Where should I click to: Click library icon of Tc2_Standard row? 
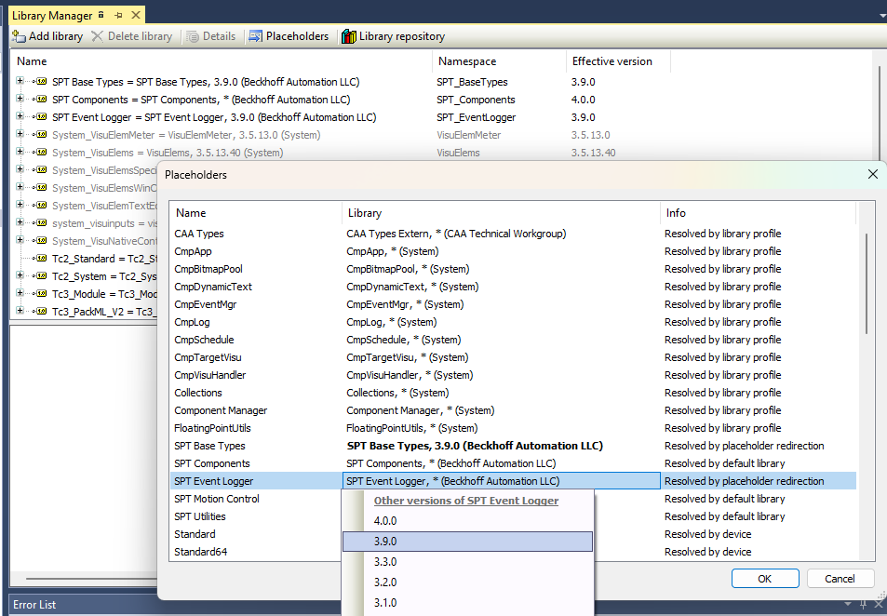[x=41, y=259]
